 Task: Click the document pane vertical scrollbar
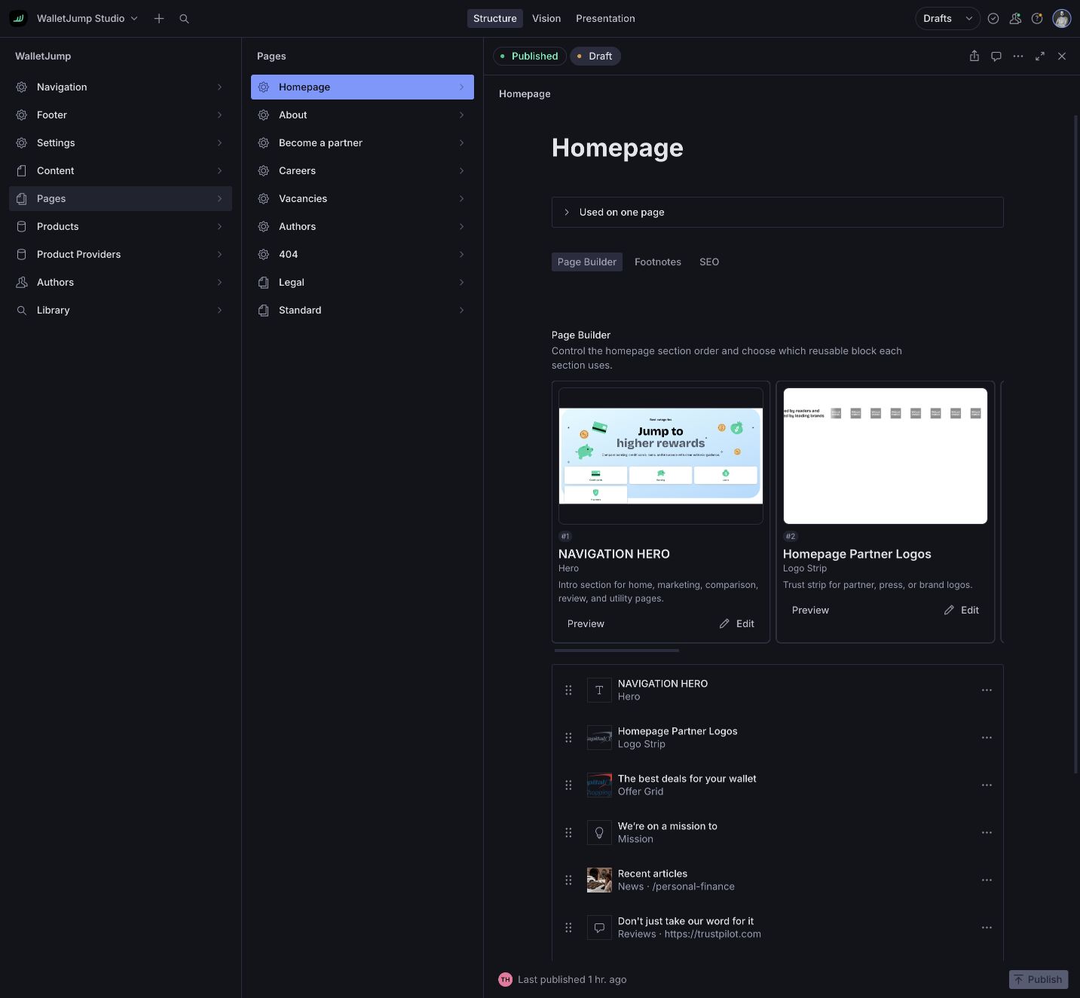coord(1076,444)
